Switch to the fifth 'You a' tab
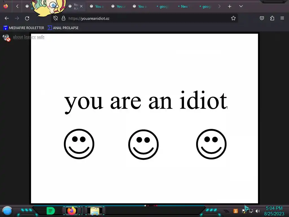The width and height of the screenshot is (289, 217). [x=140, y=6]
